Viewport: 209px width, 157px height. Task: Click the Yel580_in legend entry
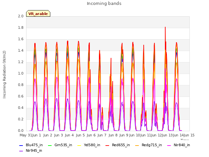[88, 145]
